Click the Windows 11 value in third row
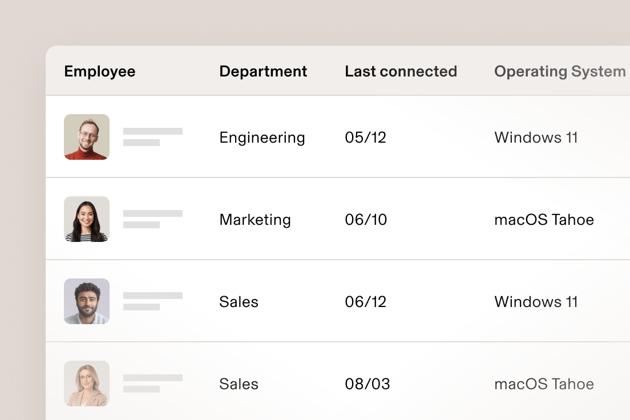Viewport: 630px width, 420px height. point(536,301)
